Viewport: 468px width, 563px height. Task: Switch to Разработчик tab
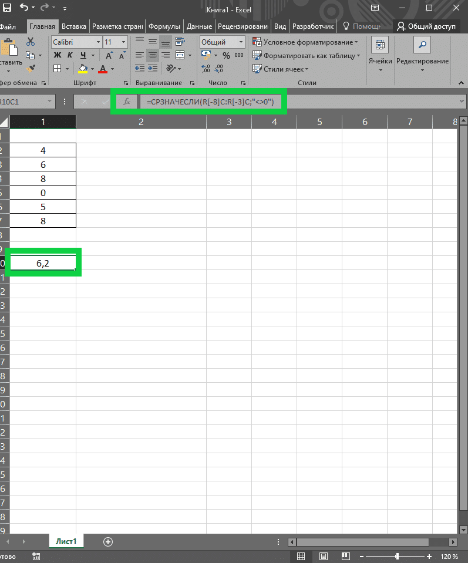click(313, 26)
